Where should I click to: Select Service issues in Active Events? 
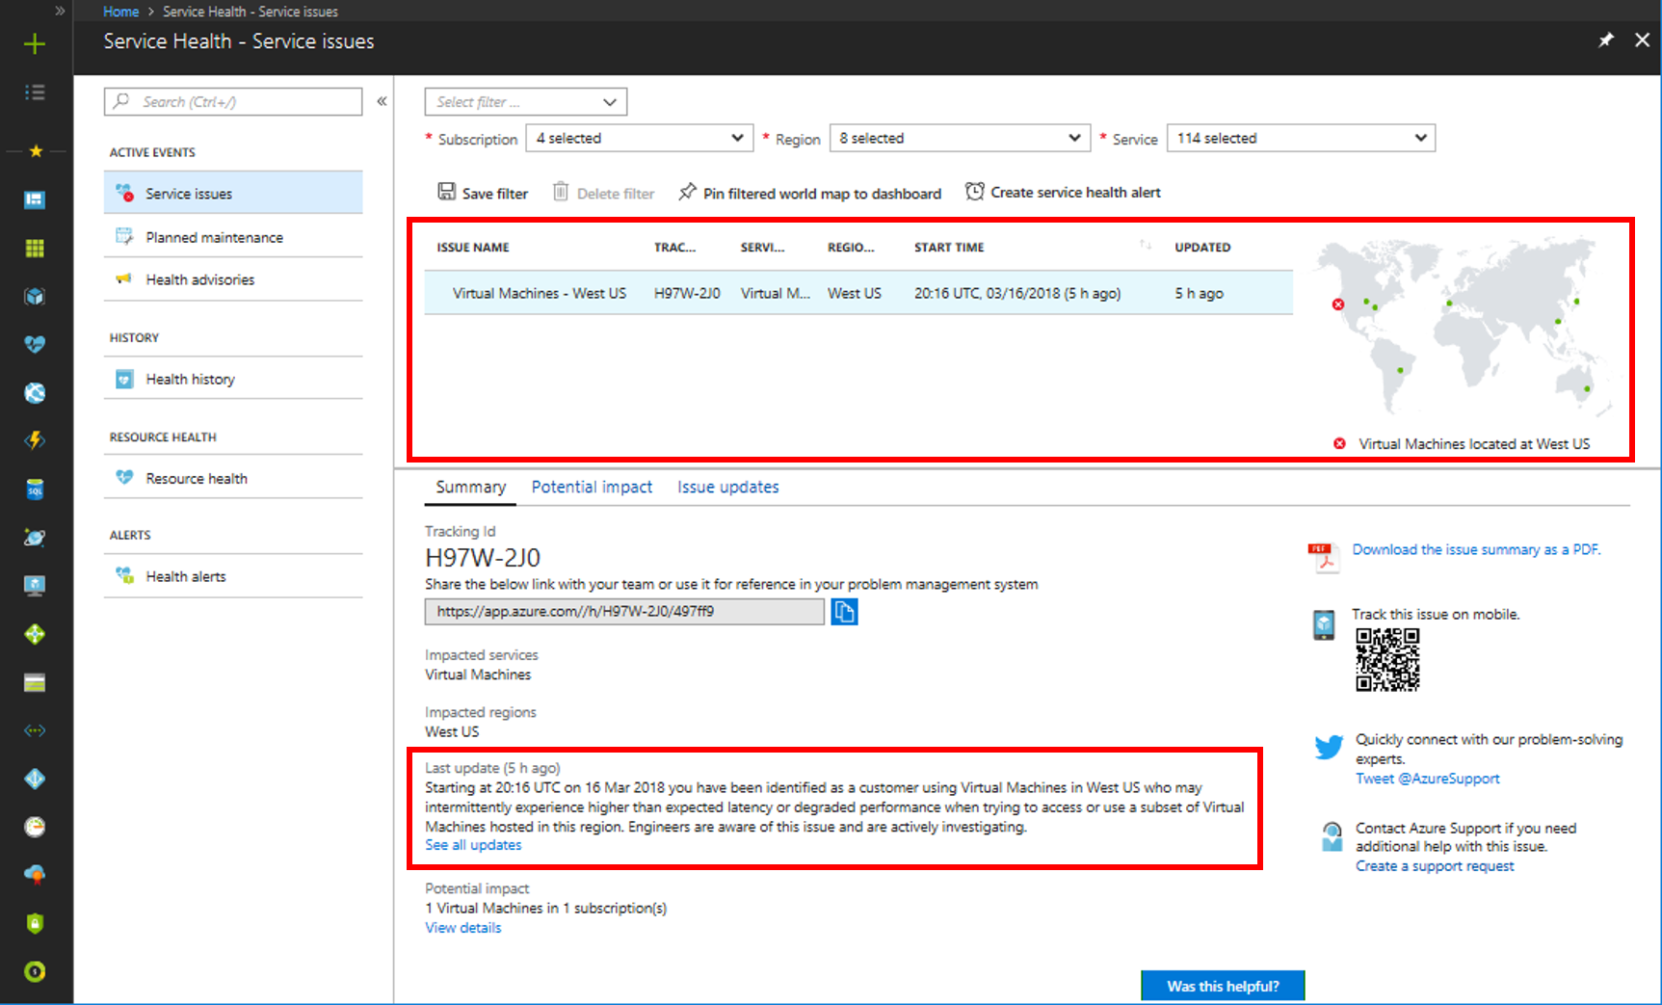233,193
